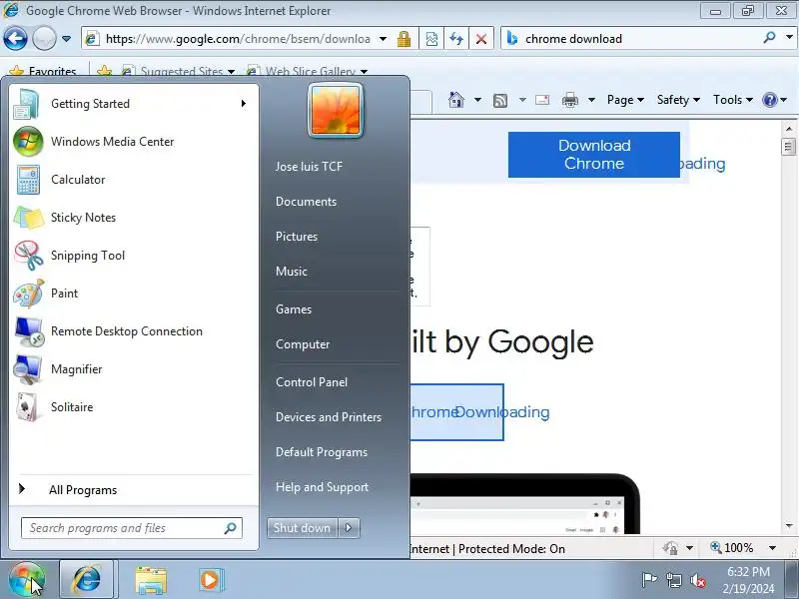Open the Page menu

coord(625,99)
